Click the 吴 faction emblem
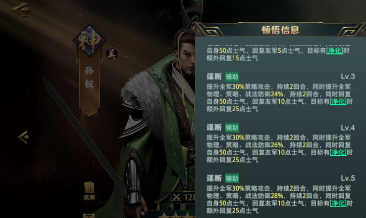This screenshot has height=218, width=366. pos(111,54)
